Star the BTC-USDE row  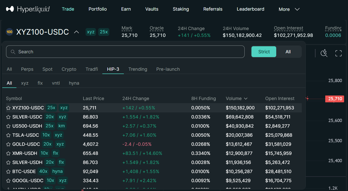[x=8, y=172]
